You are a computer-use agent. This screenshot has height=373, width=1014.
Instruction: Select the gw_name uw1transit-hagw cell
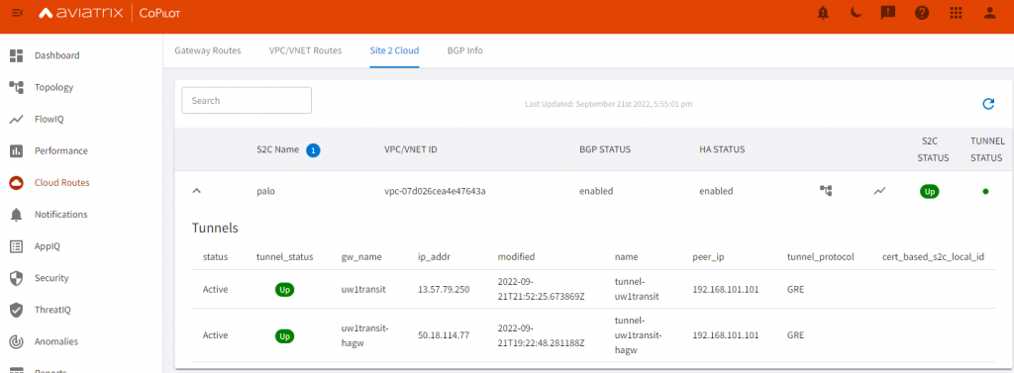pos(364,336)
